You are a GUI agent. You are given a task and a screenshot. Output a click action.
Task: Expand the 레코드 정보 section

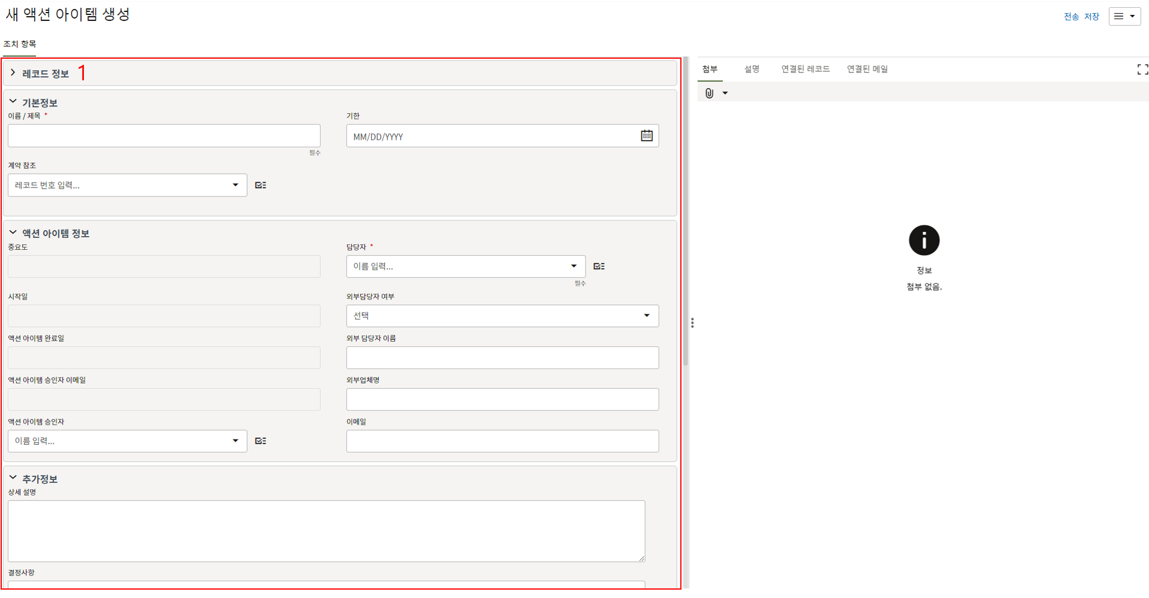pyautogui.click(x=13, y=73)
